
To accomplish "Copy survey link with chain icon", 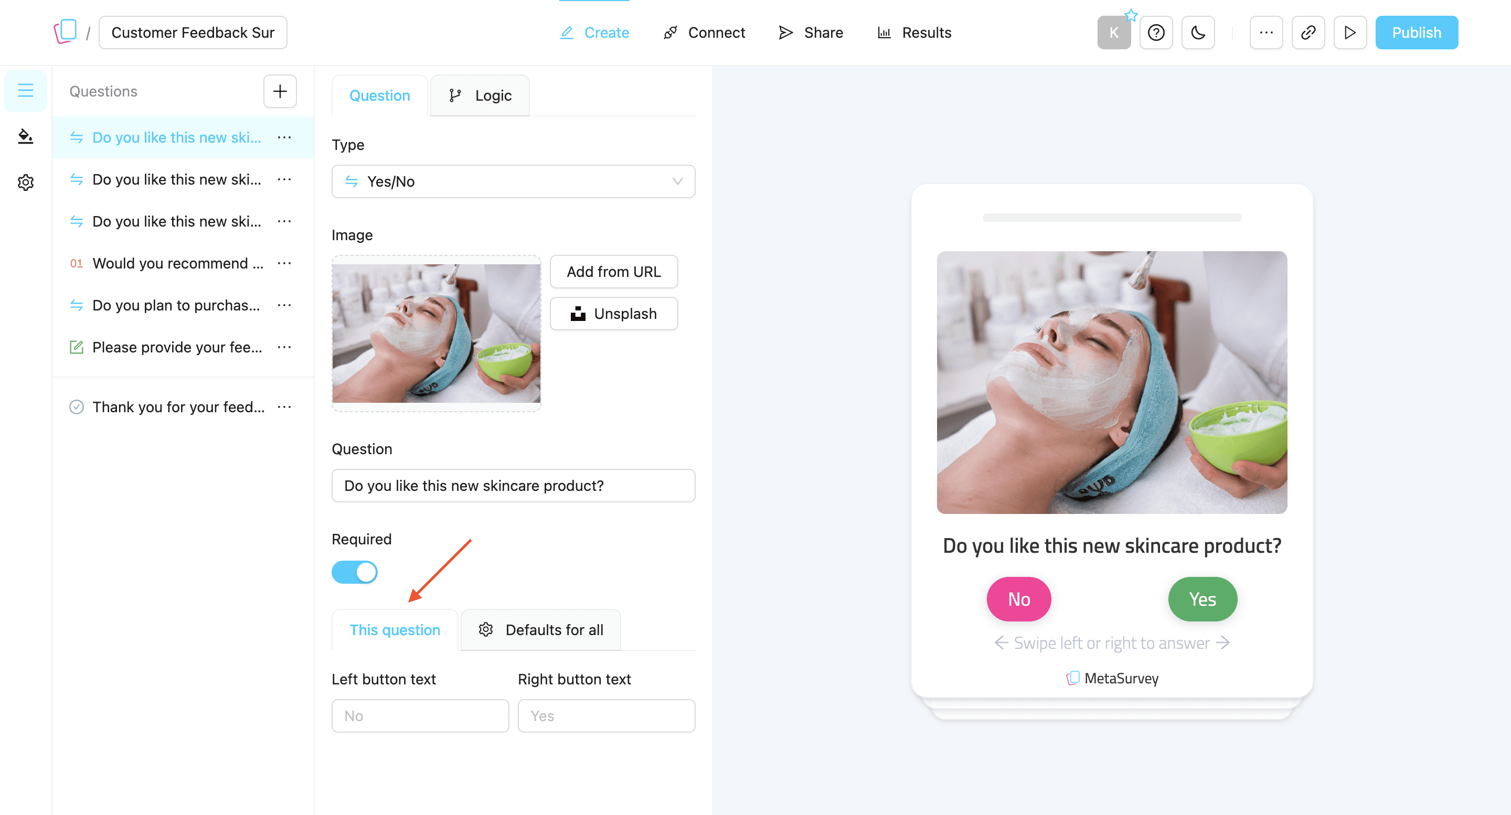I will click(1308, 33).
